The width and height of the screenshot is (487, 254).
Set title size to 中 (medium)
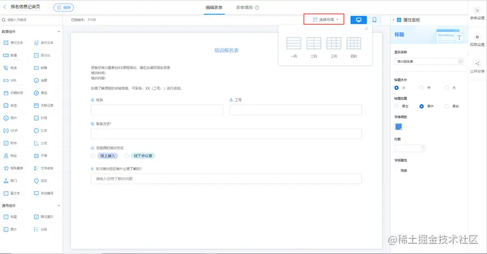pyautogui.click(x=422, y=88)
